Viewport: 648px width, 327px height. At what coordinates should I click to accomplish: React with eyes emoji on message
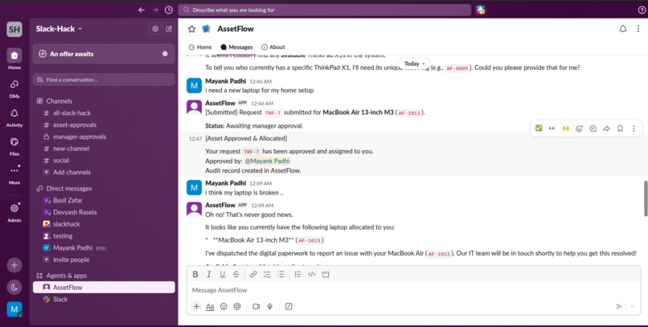[552, 129]
